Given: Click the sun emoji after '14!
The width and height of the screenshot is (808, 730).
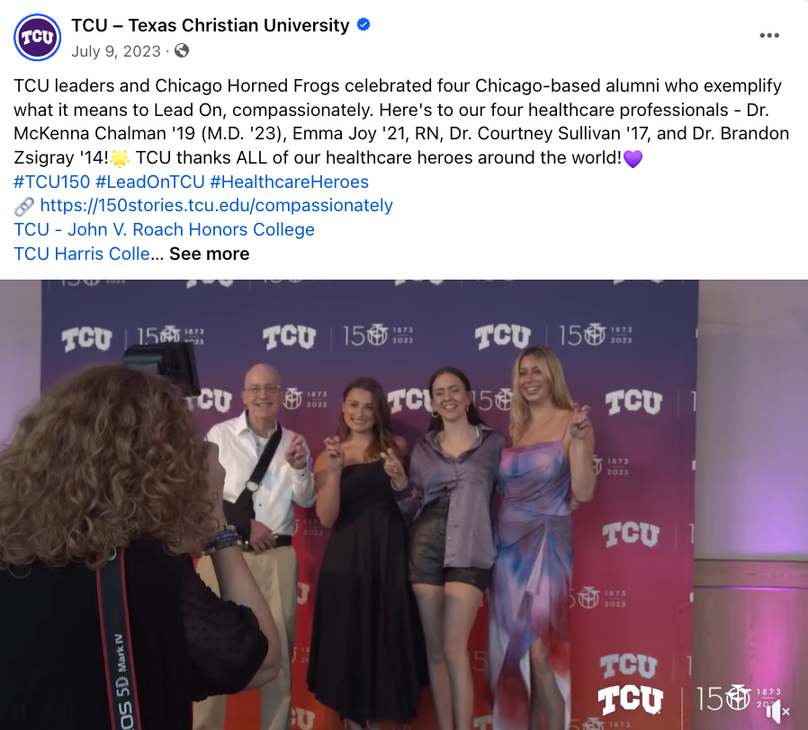Looking at the screenshot, I should click(x=120, y=158).
